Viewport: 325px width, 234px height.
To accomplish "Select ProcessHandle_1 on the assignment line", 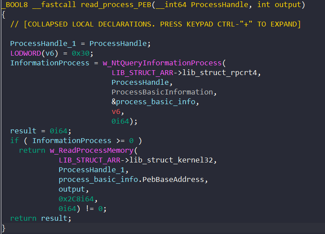I will tap(43, 44).
